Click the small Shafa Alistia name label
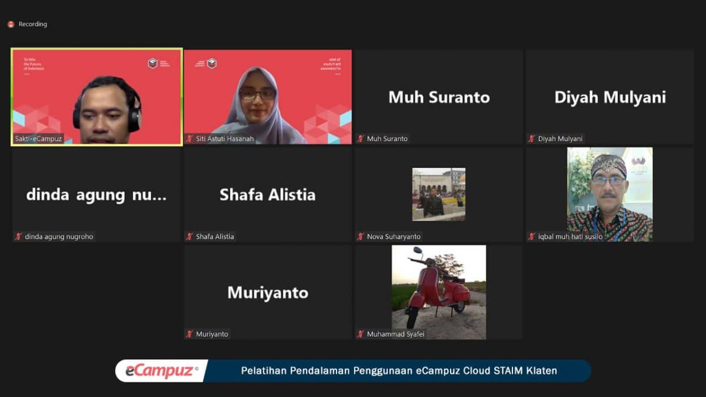 coord(215,236)
